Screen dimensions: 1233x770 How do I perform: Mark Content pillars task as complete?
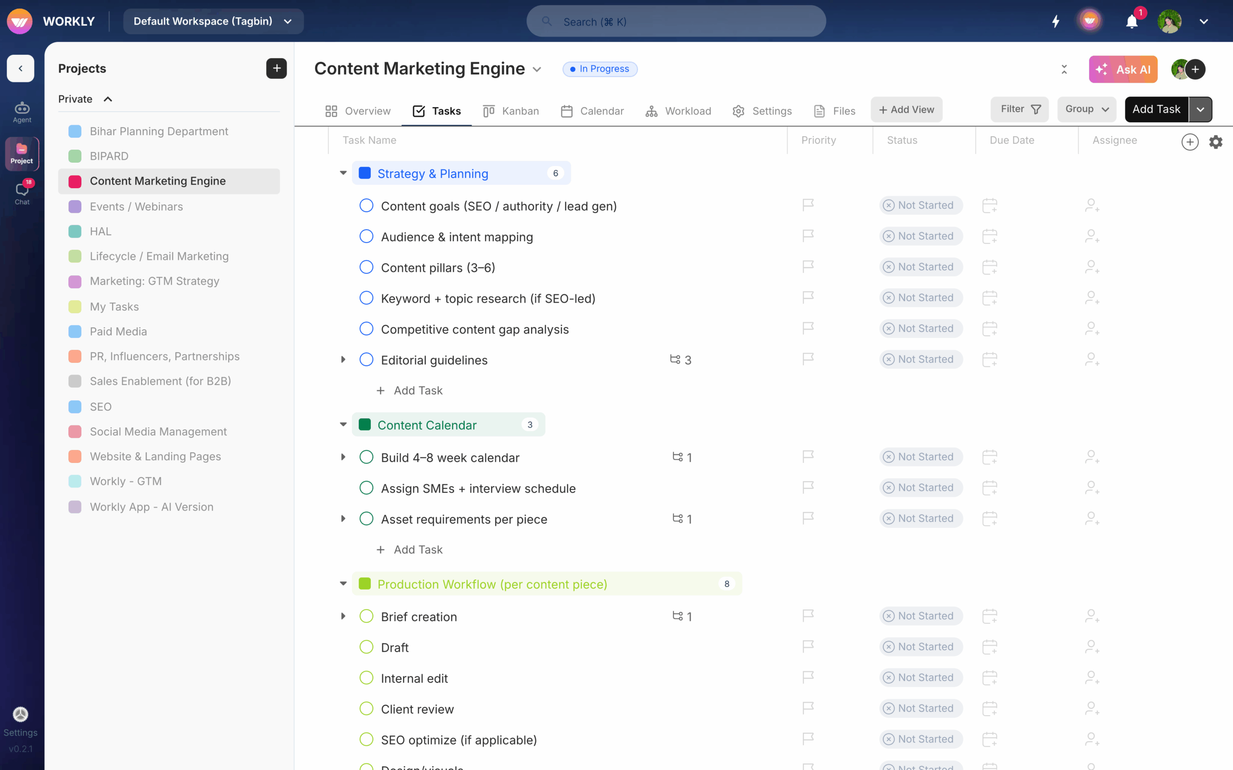(367, 267)
